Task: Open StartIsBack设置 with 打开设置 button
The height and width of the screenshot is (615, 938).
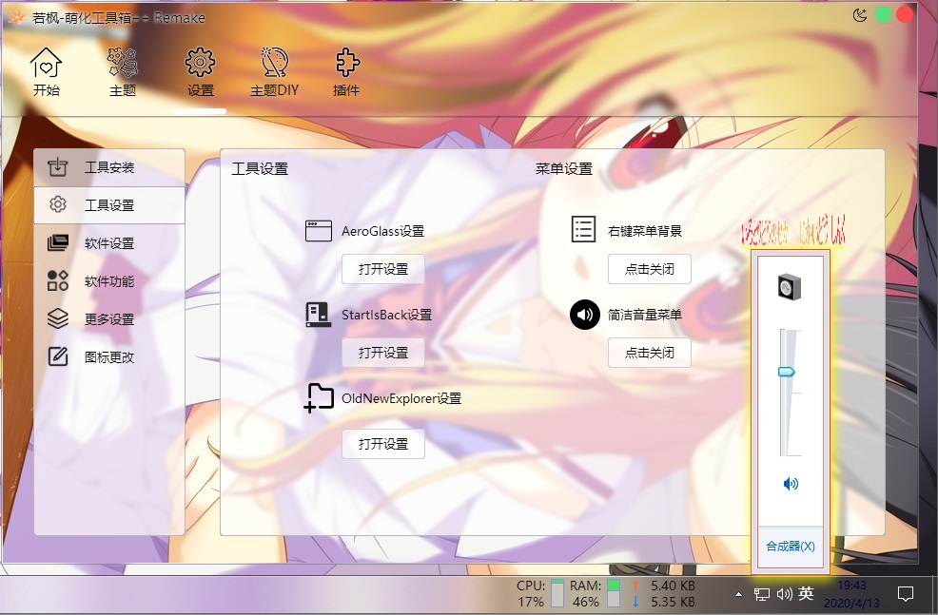Action: tap(383, 353)
